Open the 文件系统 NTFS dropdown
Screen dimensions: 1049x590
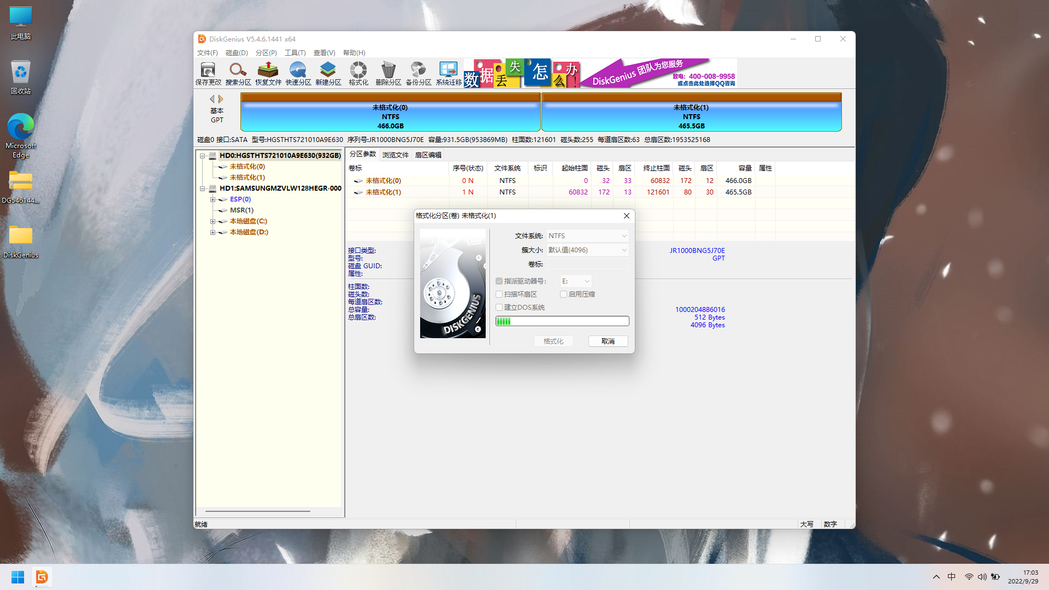point(588,236)
